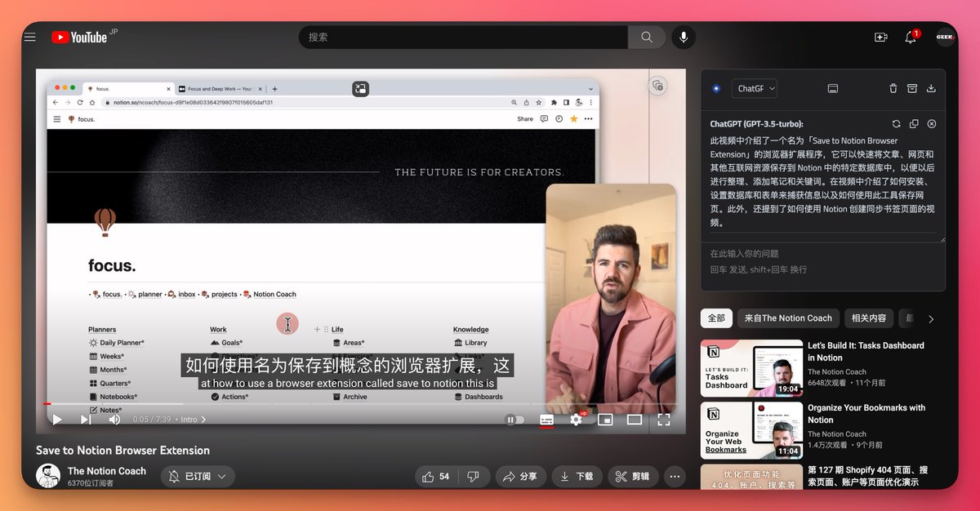Toggle subtitles with the captions button
The height and width of the screenshot is (511, 980).
[x=547, y=420]
